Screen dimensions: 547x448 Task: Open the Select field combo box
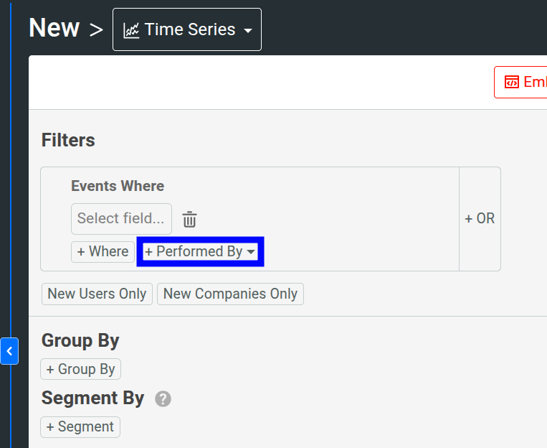pos(121,218)
